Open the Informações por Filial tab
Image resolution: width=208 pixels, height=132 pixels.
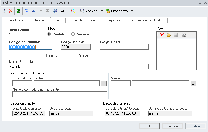(146, 20)
